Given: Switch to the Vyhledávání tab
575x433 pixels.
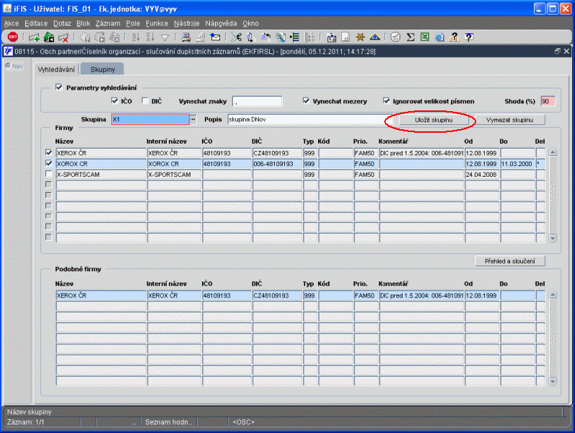Looking at the screenshot, I should 56,69.
